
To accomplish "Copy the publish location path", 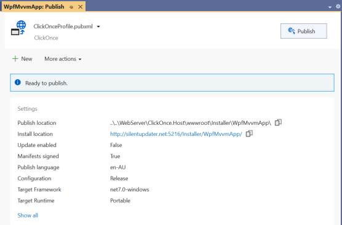I will point(278,122).
